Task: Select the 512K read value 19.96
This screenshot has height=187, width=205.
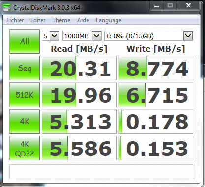Action: tap(79, 95)
